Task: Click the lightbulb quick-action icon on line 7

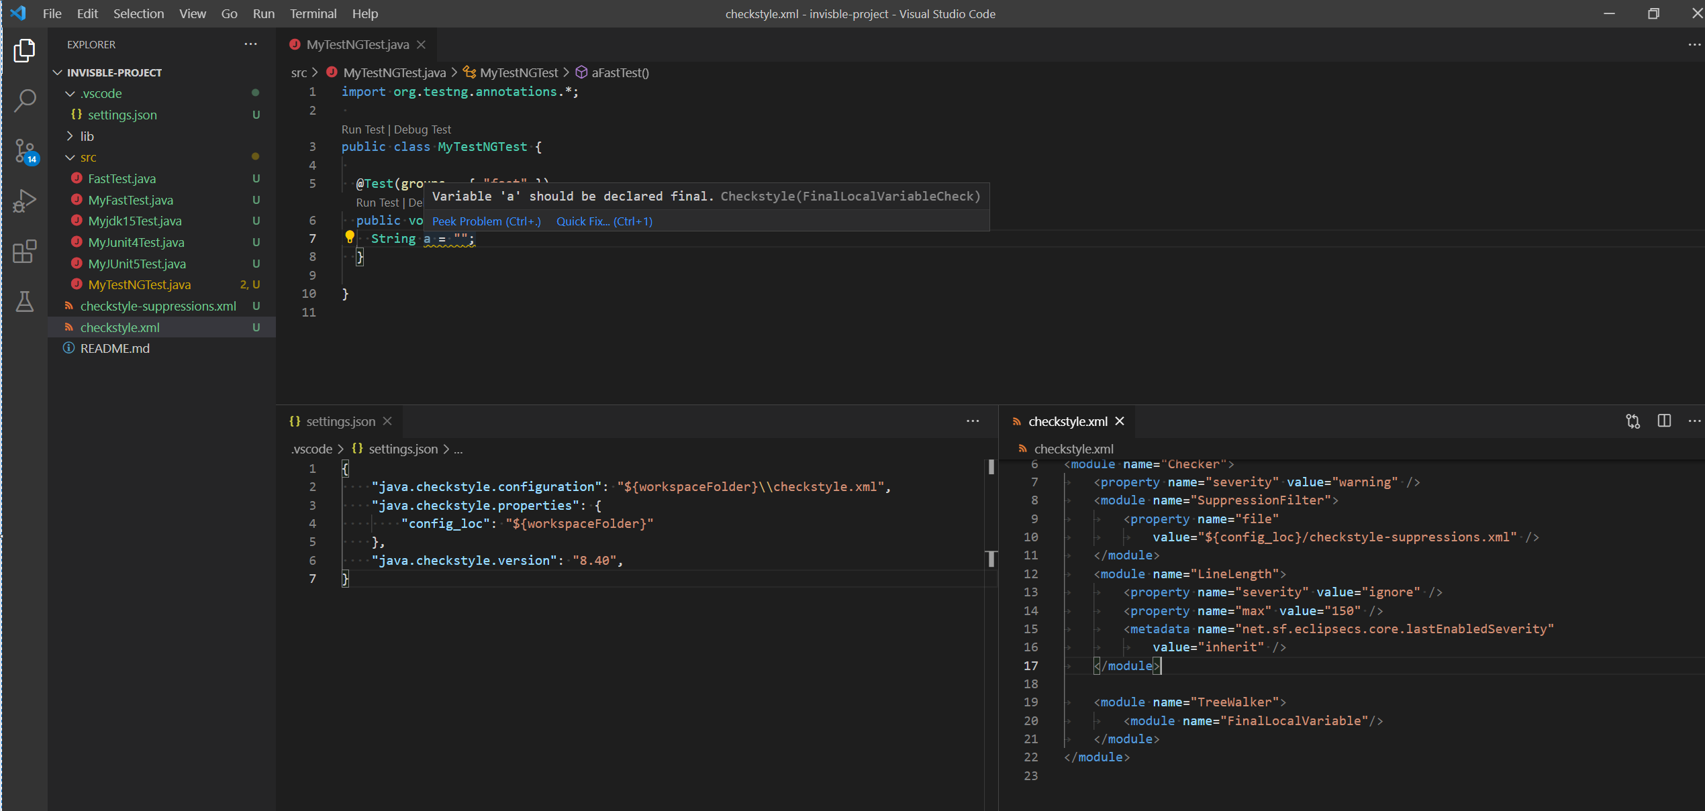Action: click(350, 237)
